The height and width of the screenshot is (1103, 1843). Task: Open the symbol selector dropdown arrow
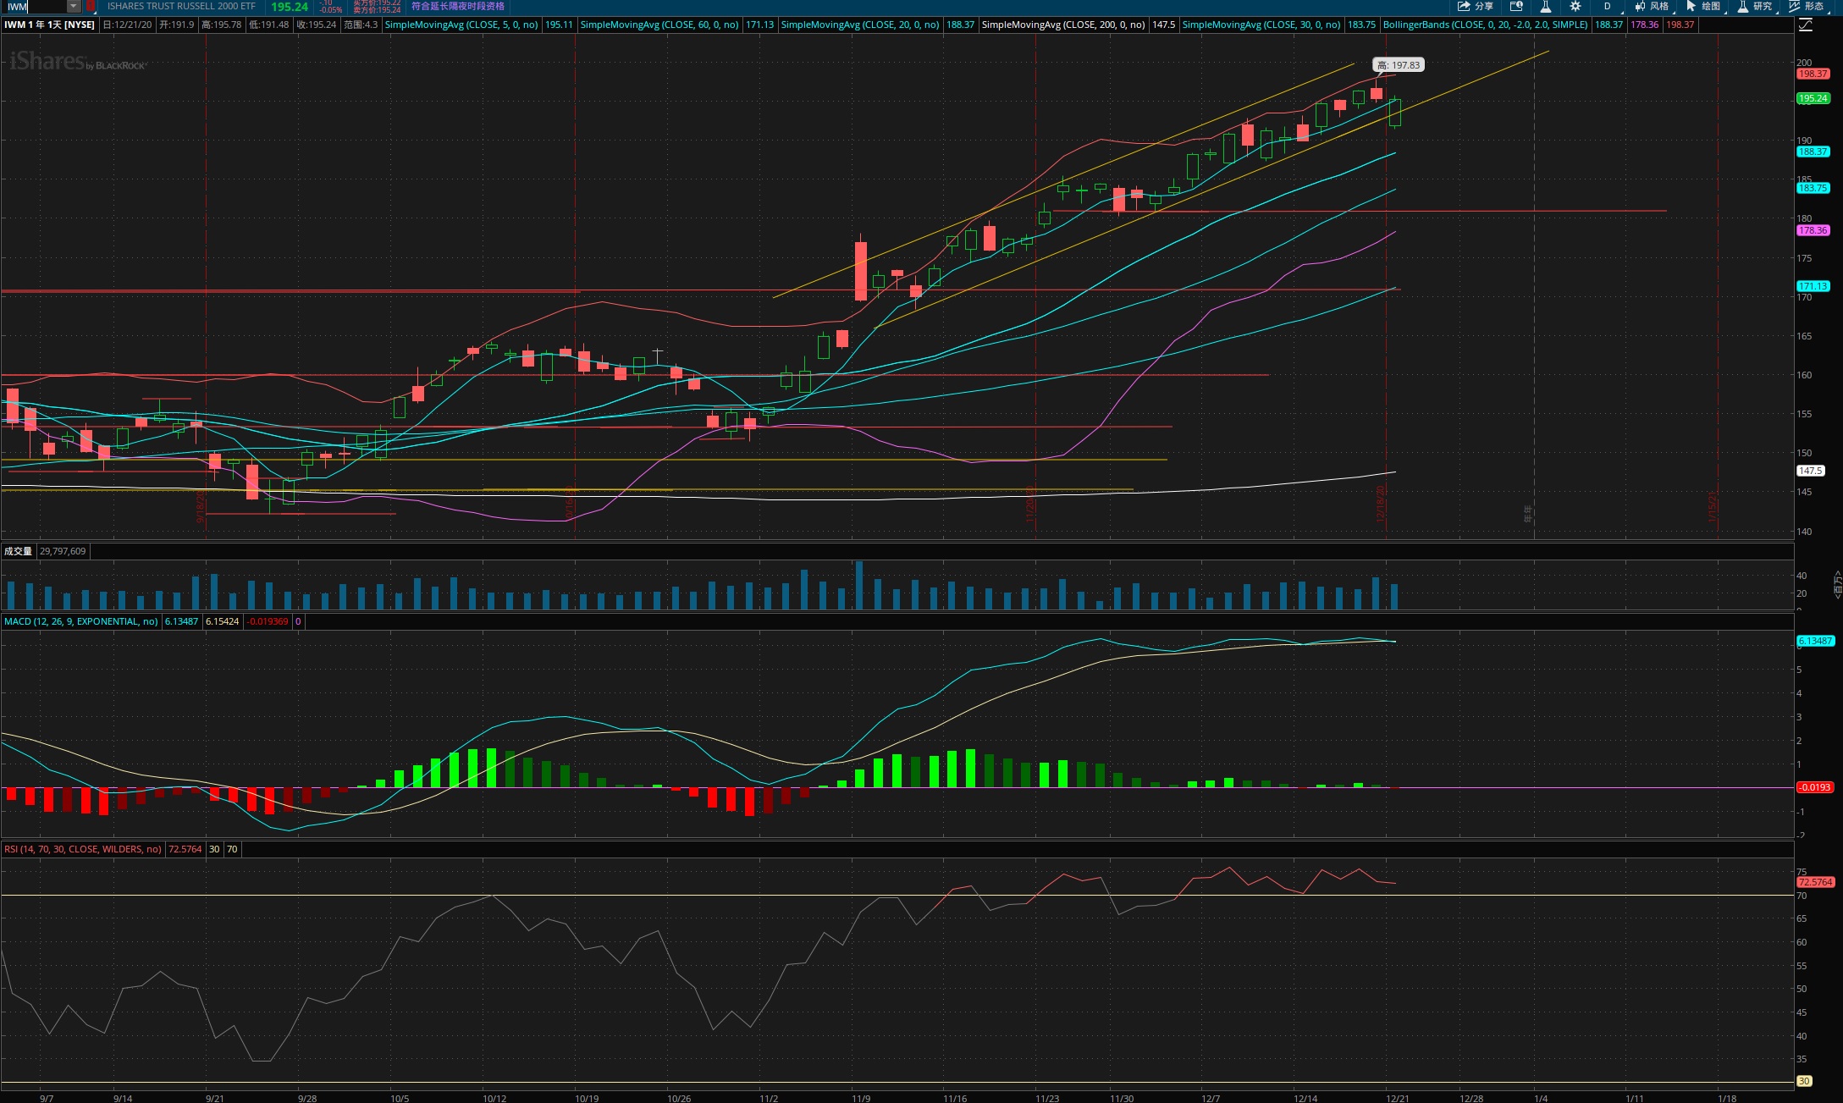74,7
